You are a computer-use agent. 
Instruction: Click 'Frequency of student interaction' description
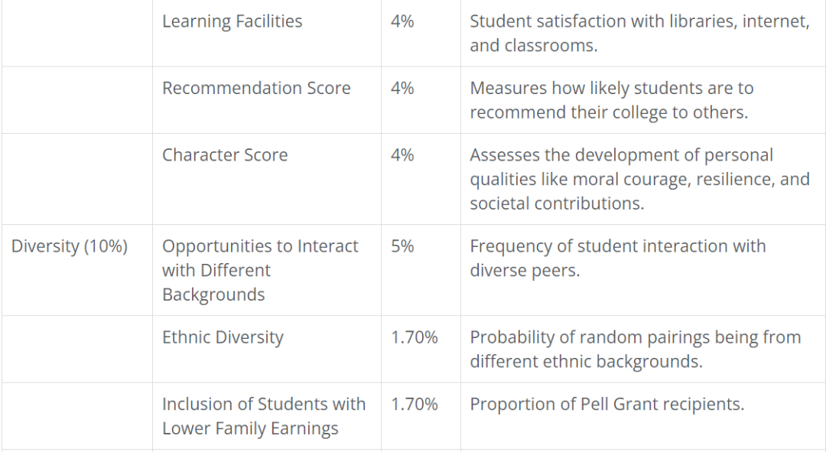point(617,259)
